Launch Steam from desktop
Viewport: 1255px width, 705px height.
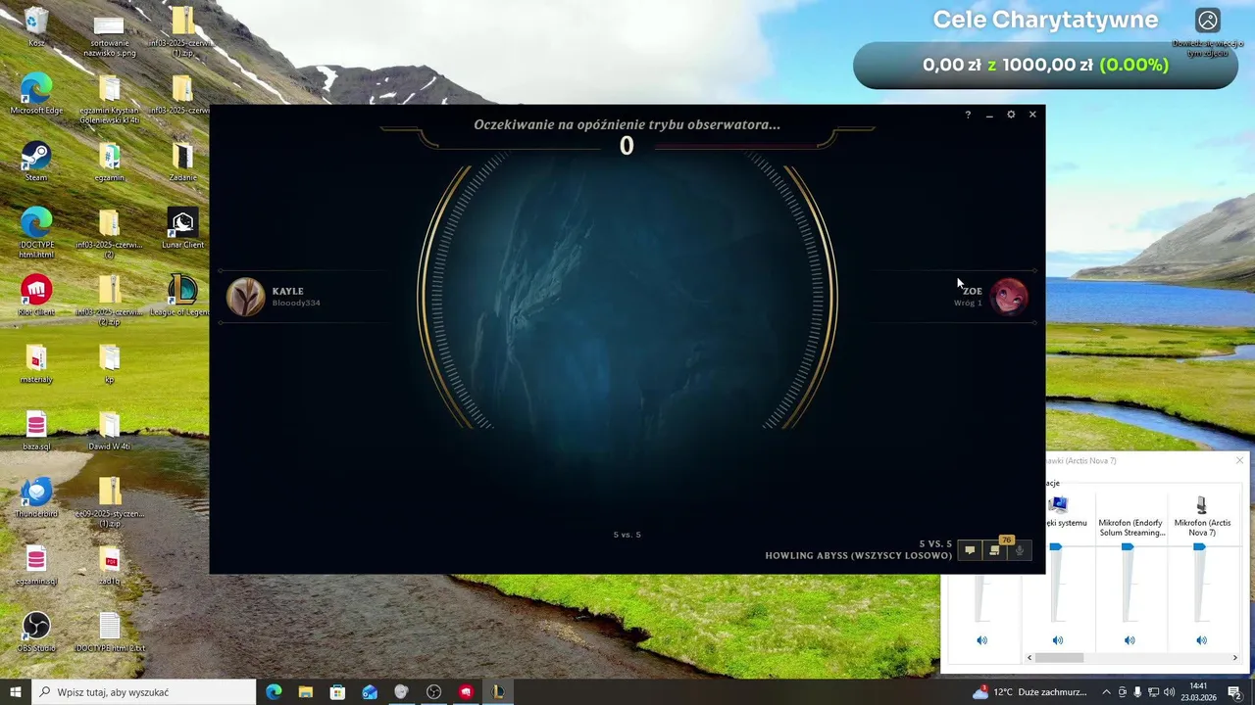click(x=36, y=162)
